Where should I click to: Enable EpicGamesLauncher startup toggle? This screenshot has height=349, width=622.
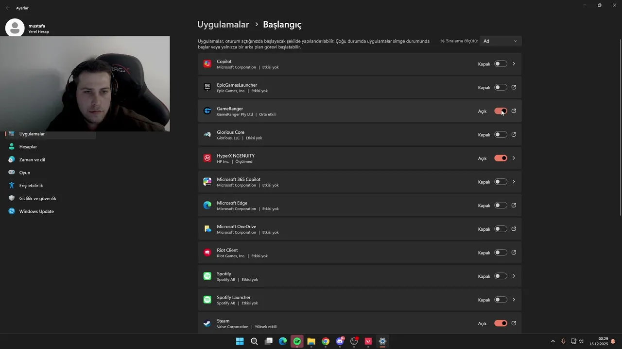coord(501,87)
